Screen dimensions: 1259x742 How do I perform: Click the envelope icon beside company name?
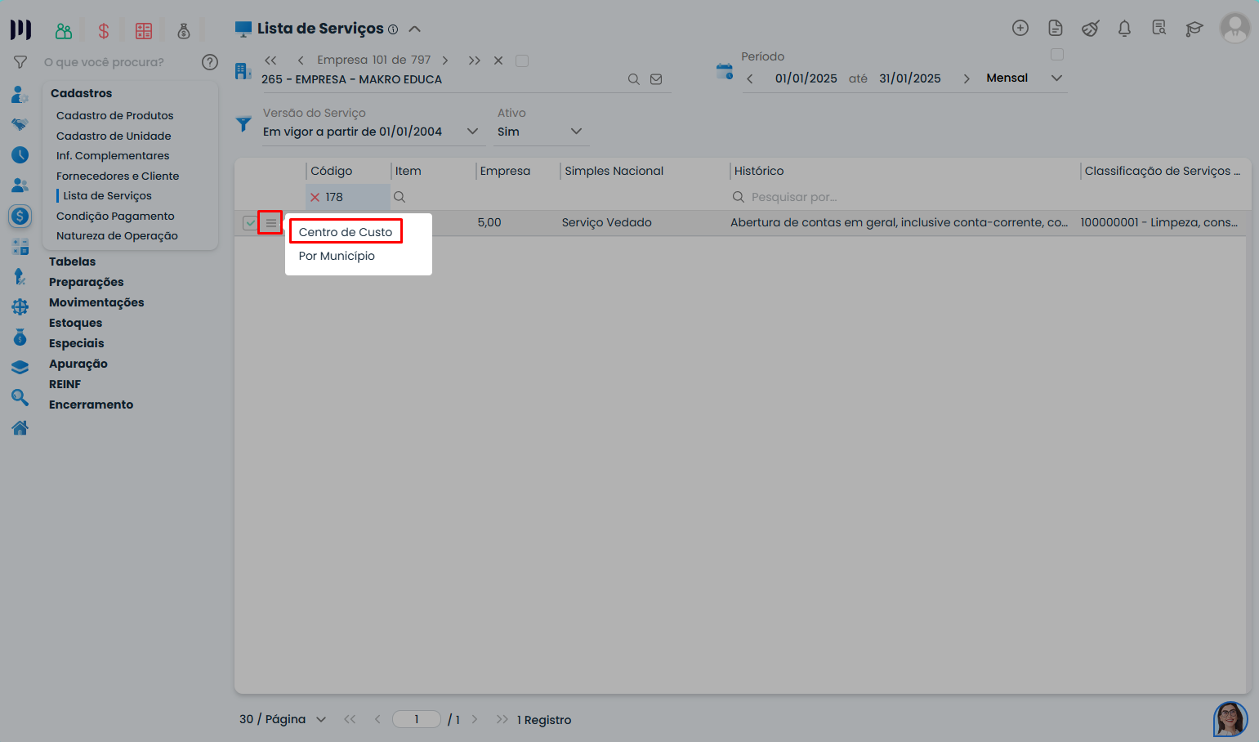tap(656, 79)
